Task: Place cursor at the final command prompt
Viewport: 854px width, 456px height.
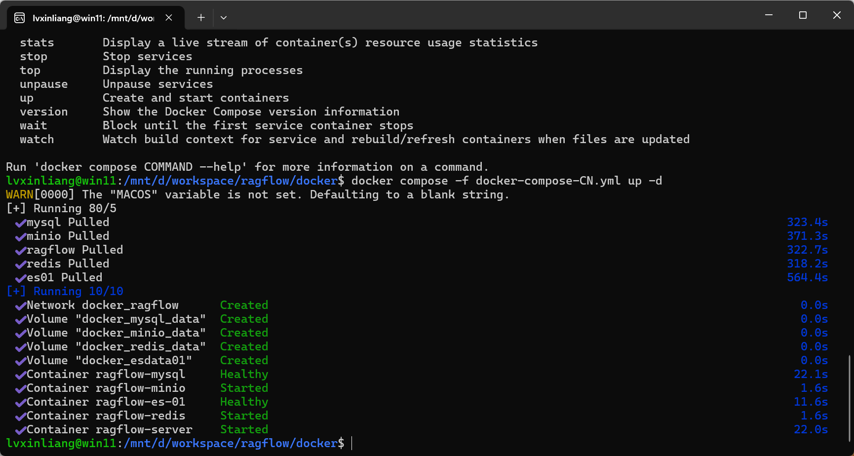Action: point(351,444)
